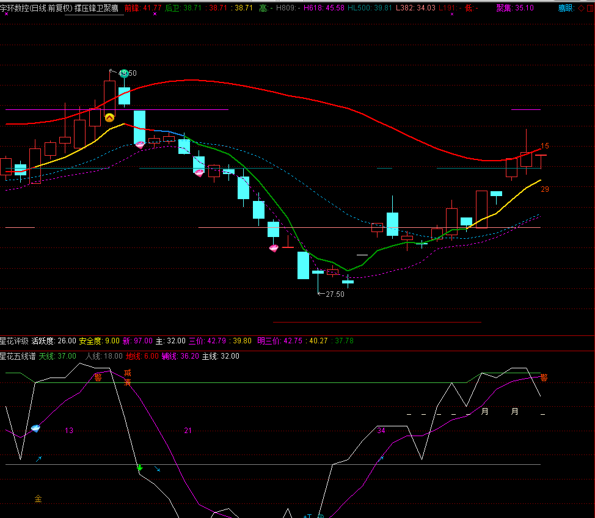
Task: Click the orange number 15 near red line
Action: click(x=545, y=146)
